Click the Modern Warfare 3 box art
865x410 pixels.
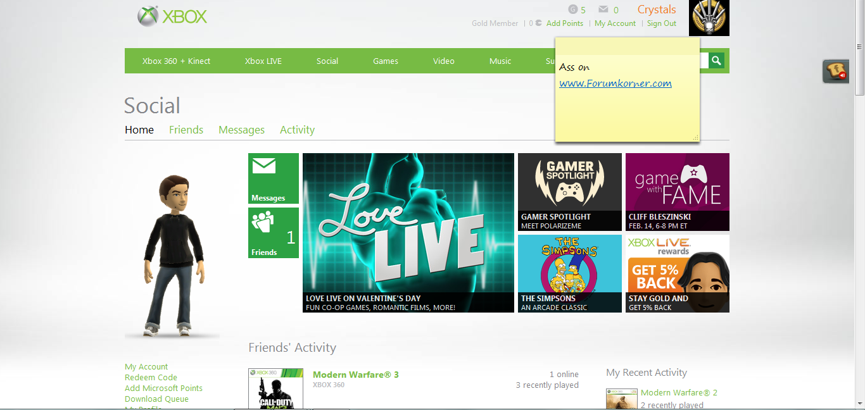tap(275, 389)
